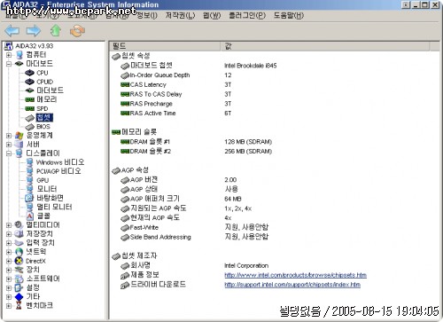Expand the 네트웍 tree branch
The image size is (443, 322).
point(9,252)
